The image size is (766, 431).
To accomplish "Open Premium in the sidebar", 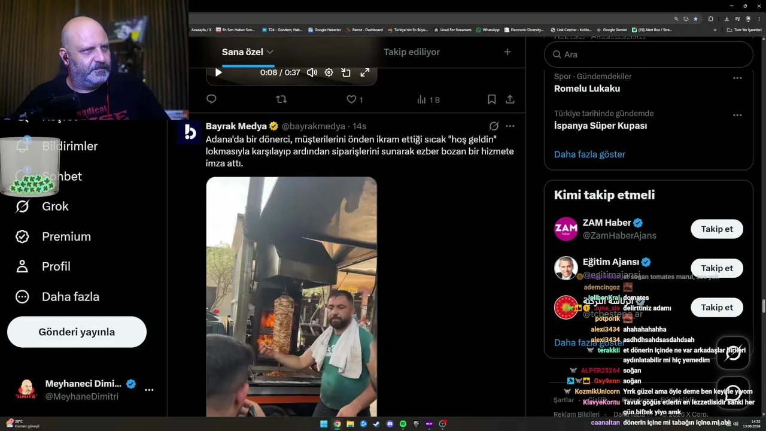I will point(53,236).
